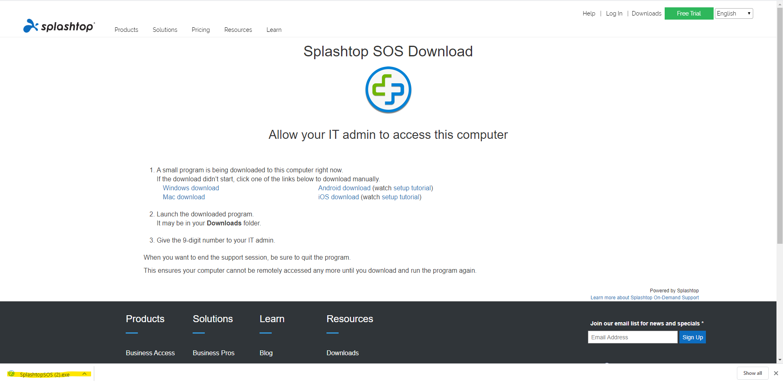Open the Products menu
The image size is (783, 383).
tap(126, 30)
